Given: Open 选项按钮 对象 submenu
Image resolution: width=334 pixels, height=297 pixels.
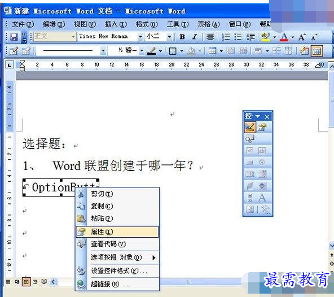Looking at the screenshot, I should point(117,257).
